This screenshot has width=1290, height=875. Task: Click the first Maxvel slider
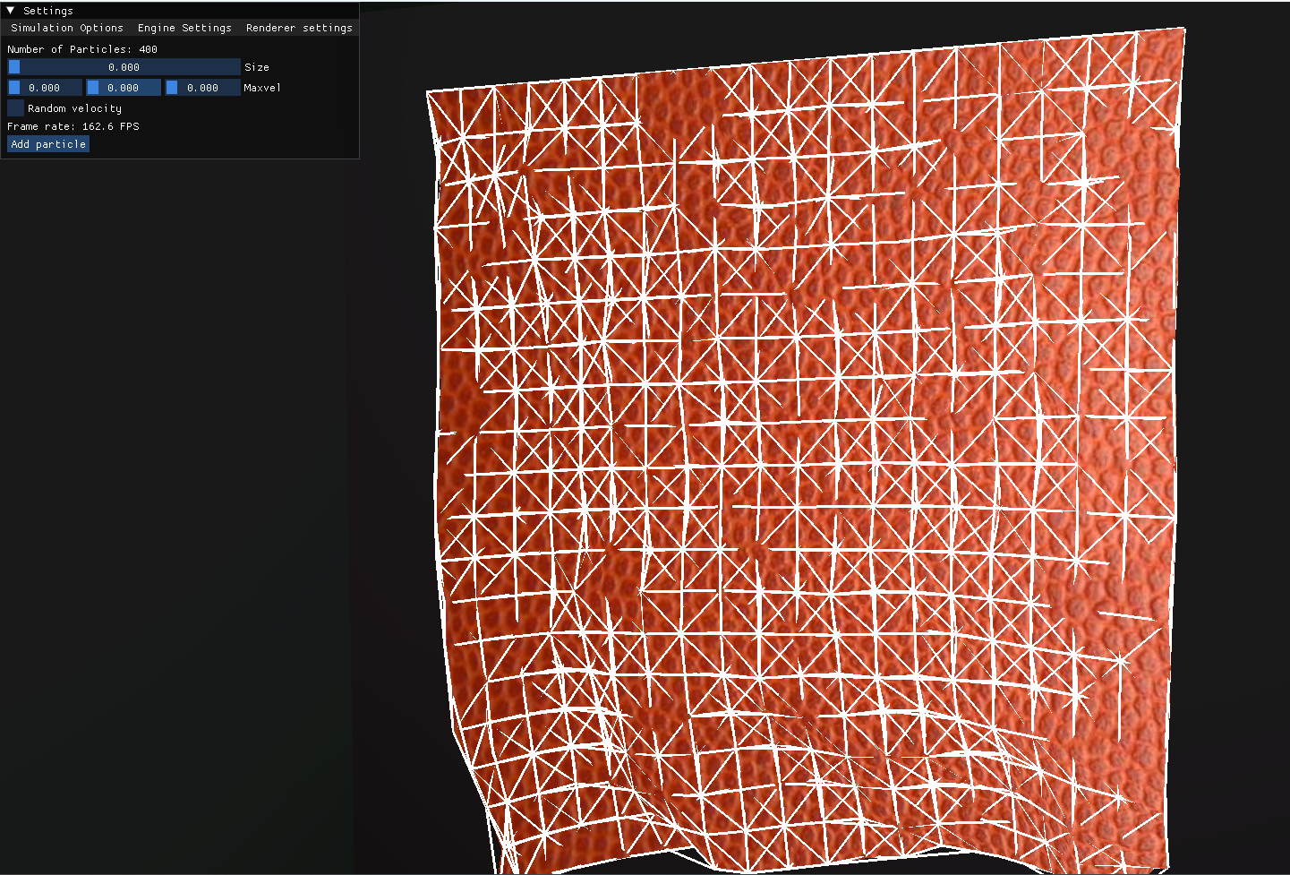point(44,87)
